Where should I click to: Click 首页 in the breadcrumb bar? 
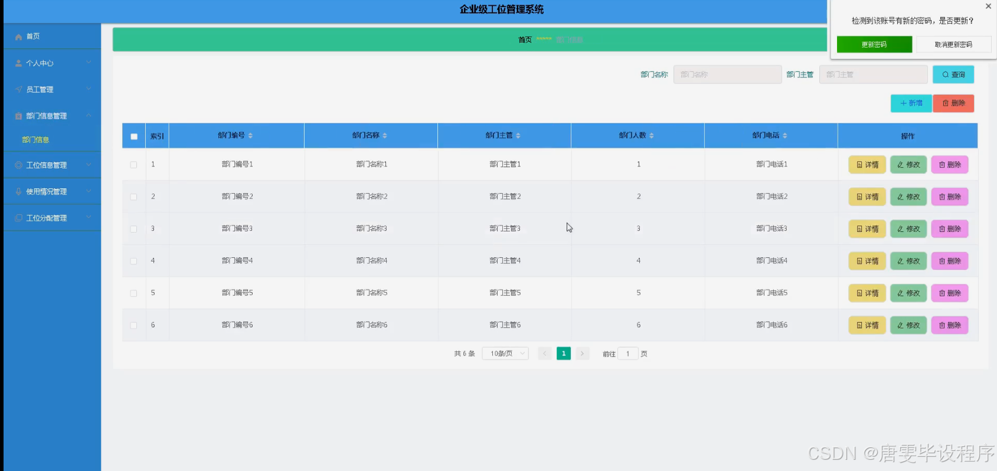[x=525, y=40]
